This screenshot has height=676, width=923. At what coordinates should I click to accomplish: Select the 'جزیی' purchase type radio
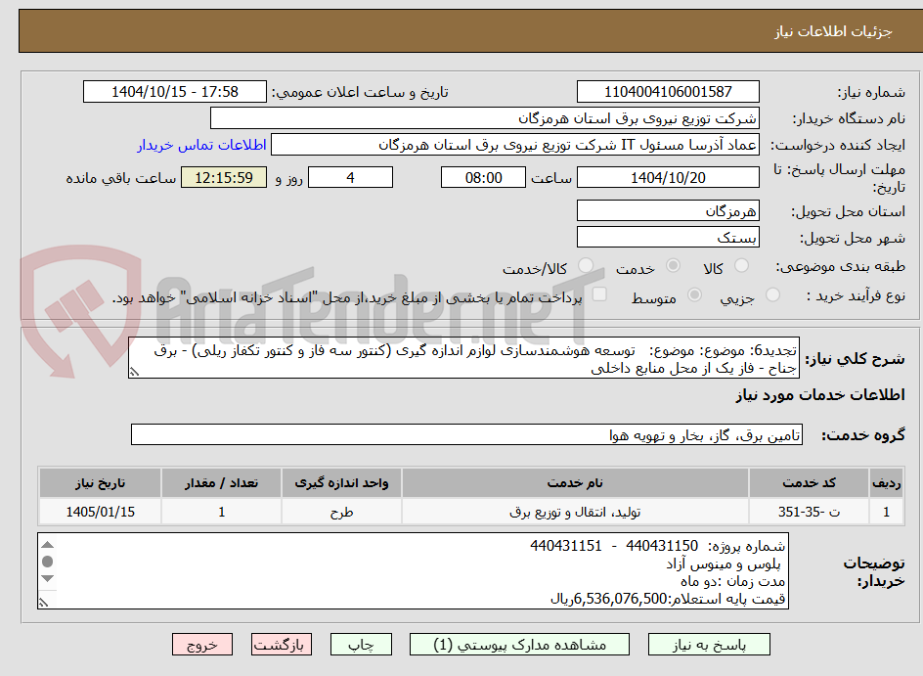click(x=772, y=295)
